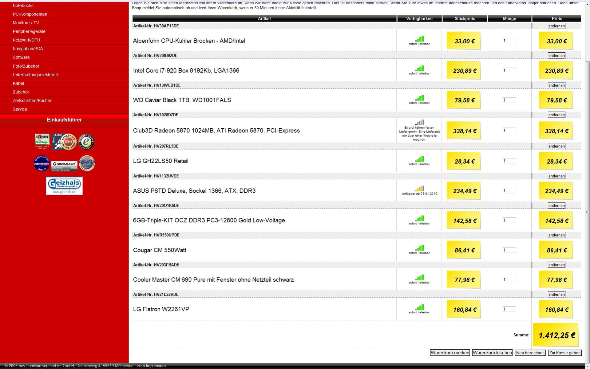
Task: Click the page's vertical scrollbar thumb
Action: point(587,212)
